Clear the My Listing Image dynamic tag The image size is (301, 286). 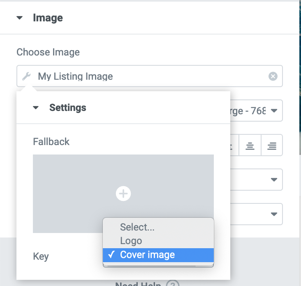click(273, 76)
